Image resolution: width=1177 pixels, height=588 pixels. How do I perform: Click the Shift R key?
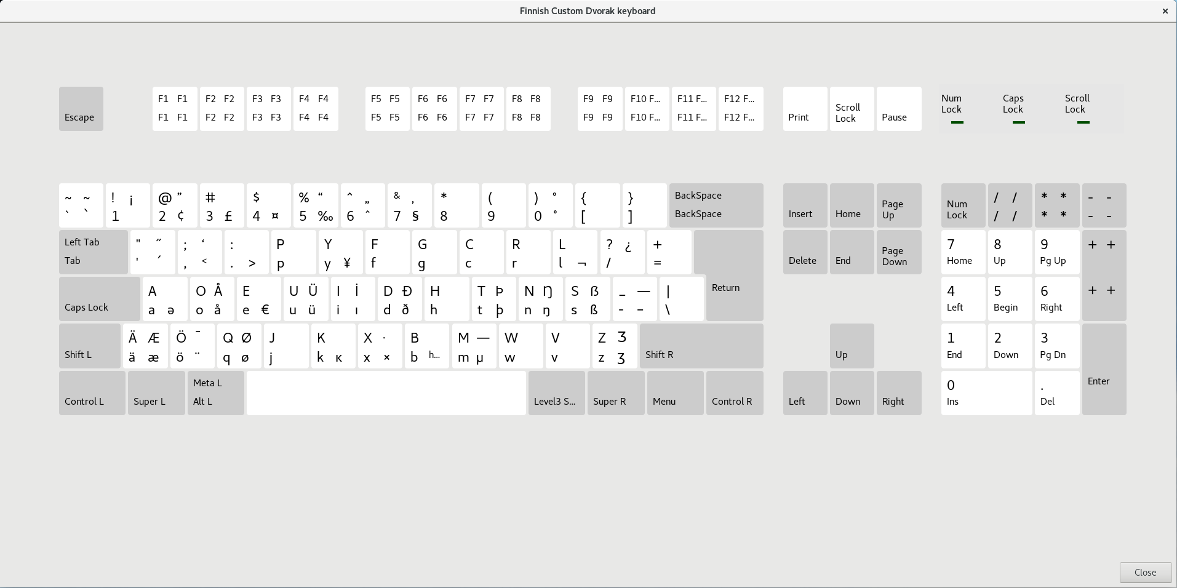pyautogui.click(x=701, y=346)
